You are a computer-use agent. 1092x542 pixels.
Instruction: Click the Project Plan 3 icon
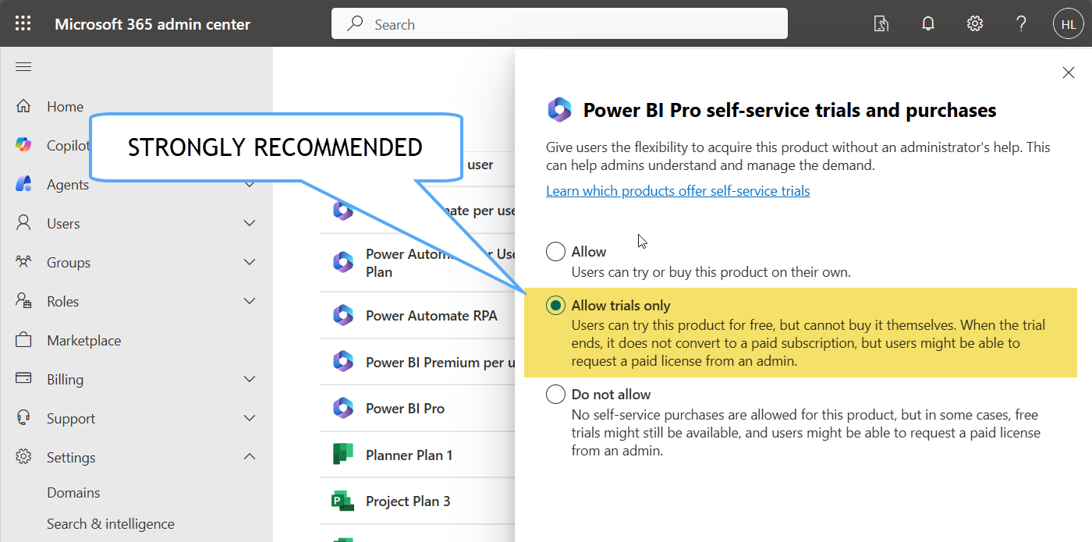pos(343,501)
